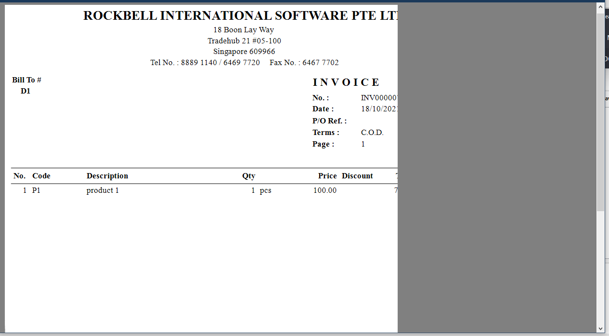Click the address line 'Tradehub 21 #05-100'
This screenshot has width=609, height=336.
244,41
